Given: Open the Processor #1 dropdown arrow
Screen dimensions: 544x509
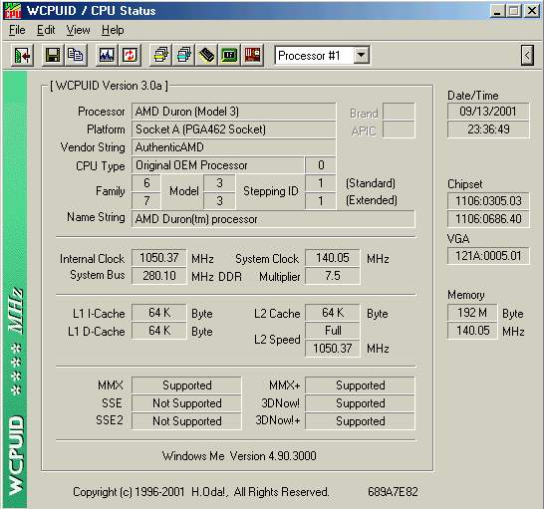Looking at the screenshot, I should click(361, 55).
